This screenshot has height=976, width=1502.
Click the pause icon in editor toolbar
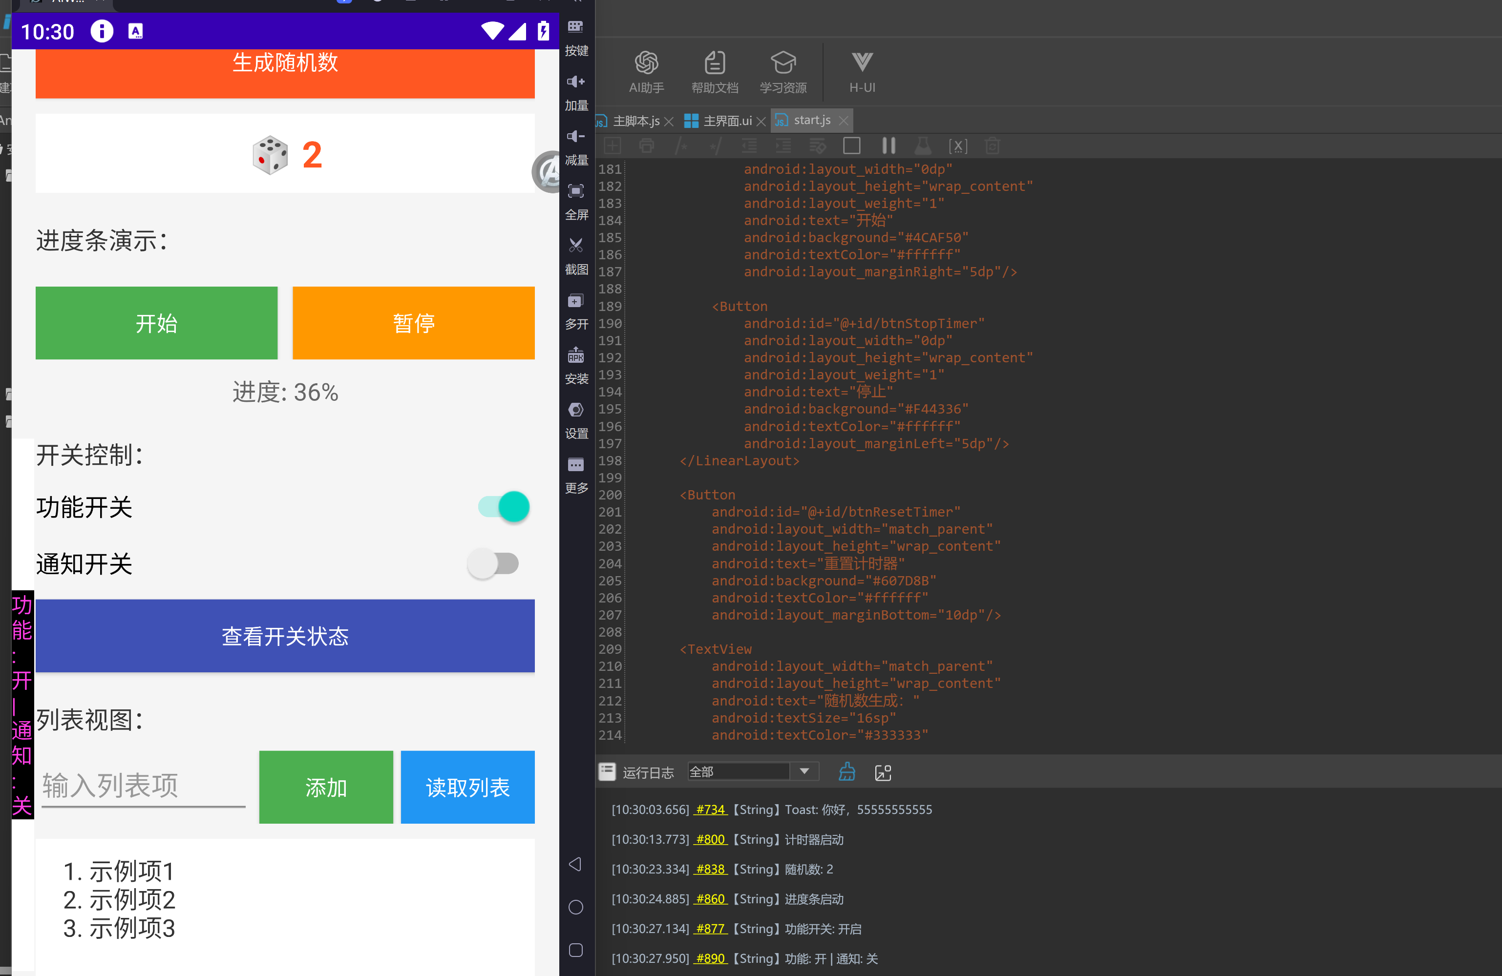click(889, 146)
